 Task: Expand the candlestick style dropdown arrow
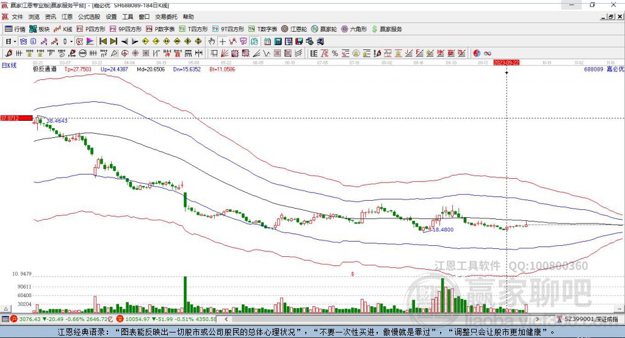(x=71, y=41)
